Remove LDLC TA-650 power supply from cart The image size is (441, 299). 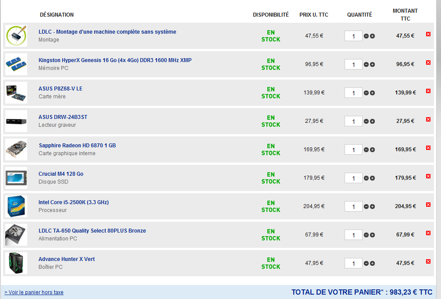(x=428, y=233)
